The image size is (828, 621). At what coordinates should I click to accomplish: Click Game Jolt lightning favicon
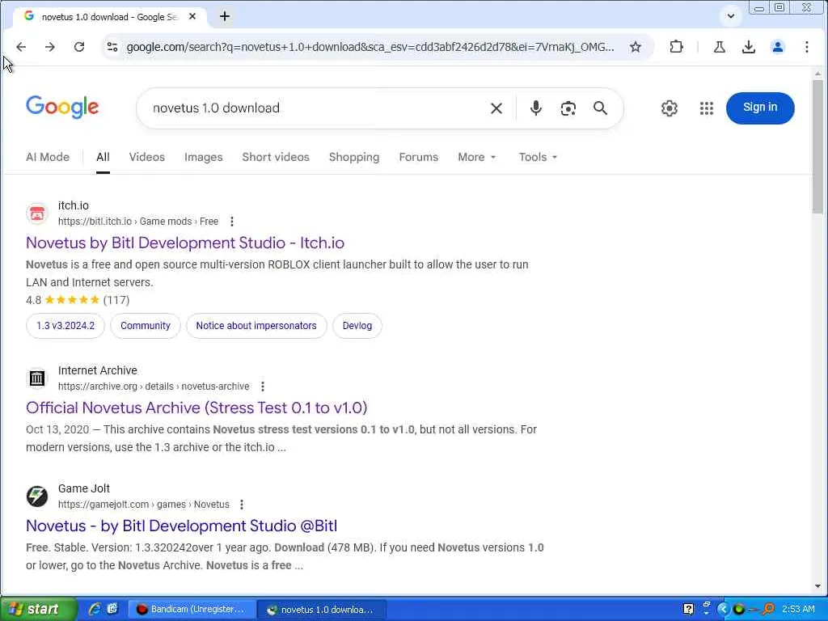tap(37, 496)
